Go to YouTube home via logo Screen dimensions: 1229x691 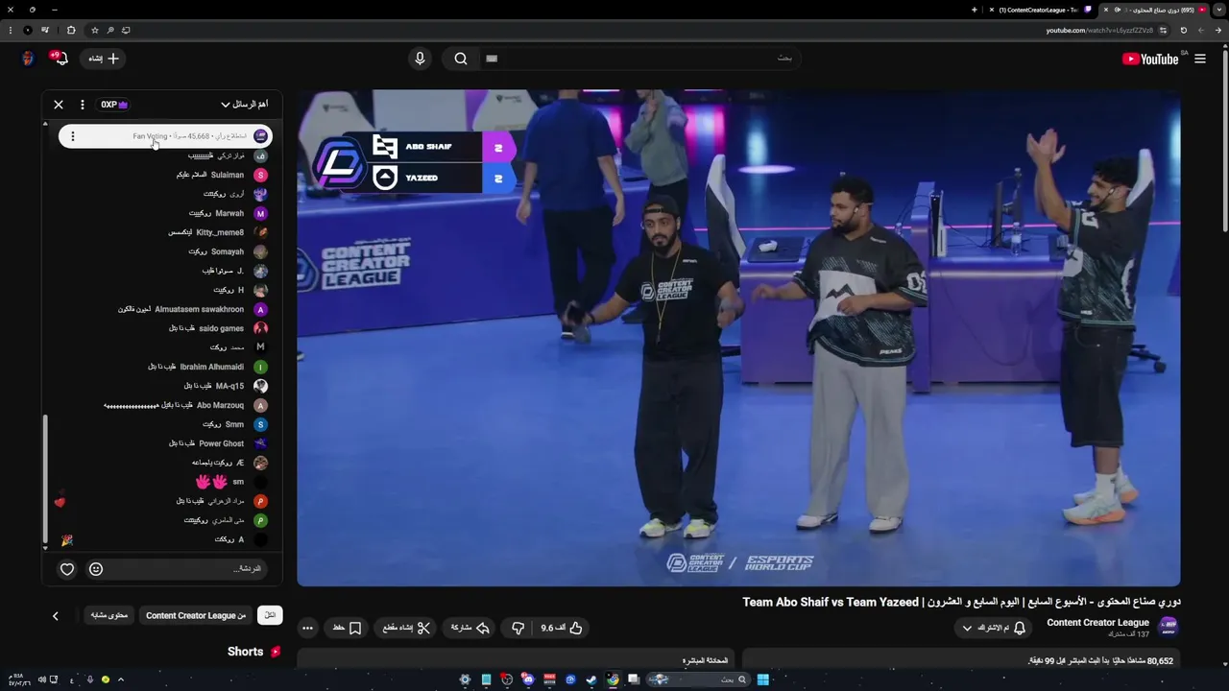click(1150, 59)
